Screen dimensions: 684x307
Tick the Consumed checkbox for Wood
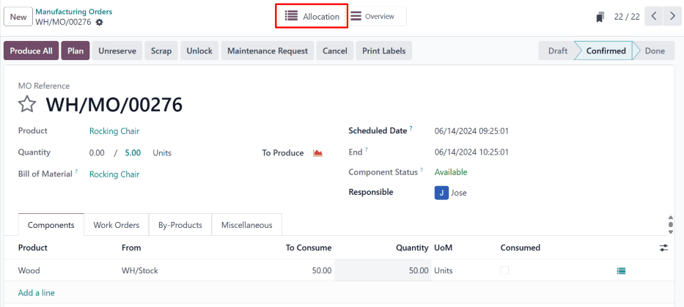click(x=504, y=270)
